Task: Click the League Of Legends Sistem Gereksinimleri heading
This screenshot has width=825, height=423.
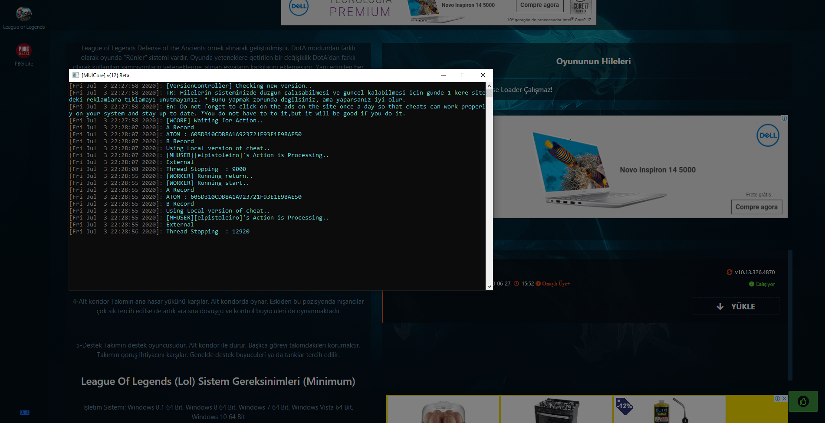Action: click(218, 381)
